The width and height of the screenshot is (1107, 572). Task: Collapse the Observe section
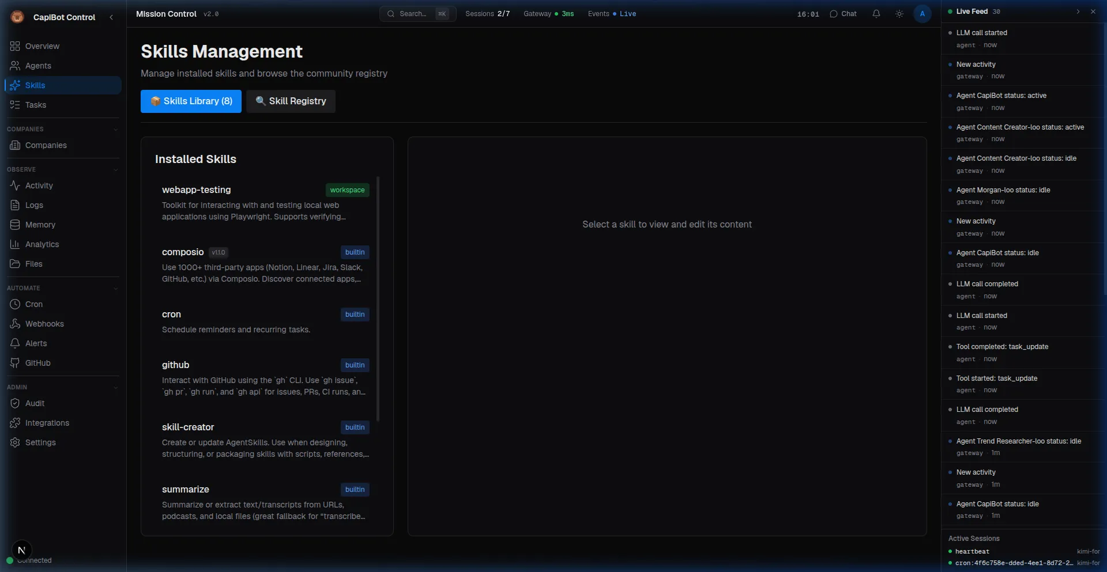click(x=115, y=170)
